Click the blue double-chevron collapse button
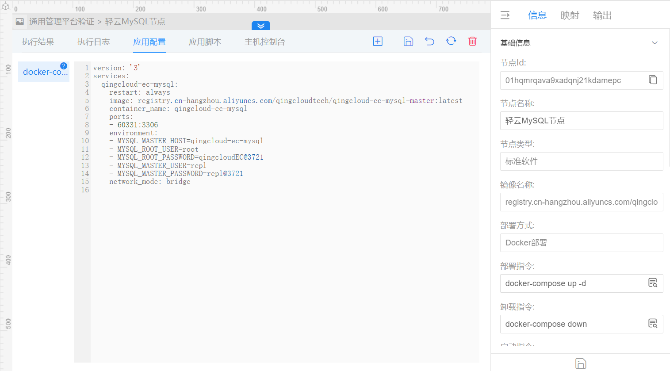Image resolution: width=670 pixels, height=371 pixels. point(261,26)
